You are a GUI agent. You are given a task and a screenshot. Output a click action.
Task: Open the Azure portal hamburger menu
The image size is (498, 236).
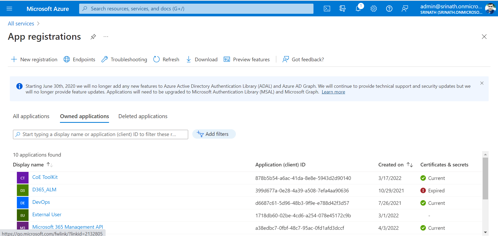tap(9, 9)
